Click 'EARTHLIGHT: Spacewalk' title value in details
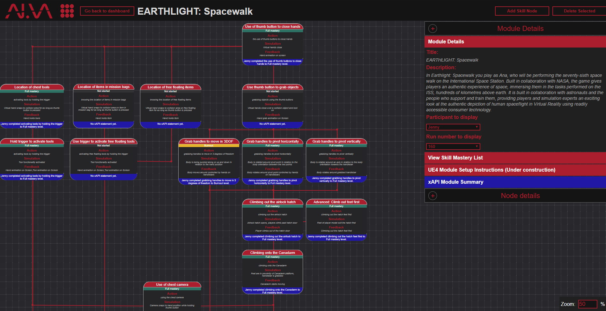 pos(452,60)
